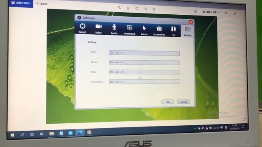
Task: Click the crop icon in Photos toolbar
Action: click(x=154, y=9)
